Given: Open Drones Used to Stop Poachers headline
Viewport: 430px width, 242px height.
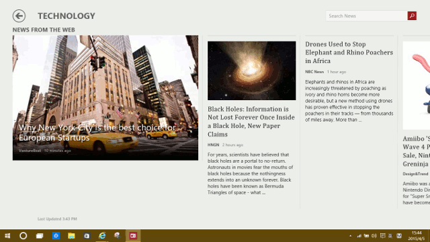Looking at the screenshot, I should point(349,52).
